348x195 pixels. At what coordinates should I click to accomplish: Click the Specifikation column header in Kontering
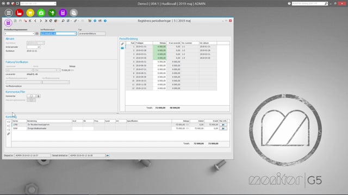149,121
